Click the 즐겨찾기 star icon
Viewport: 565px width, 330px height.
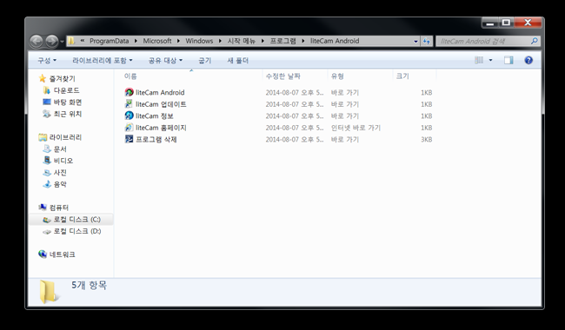[43, 78]
